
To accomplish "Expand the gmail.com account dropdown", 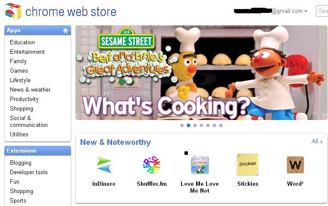I will tap(306, 11).
